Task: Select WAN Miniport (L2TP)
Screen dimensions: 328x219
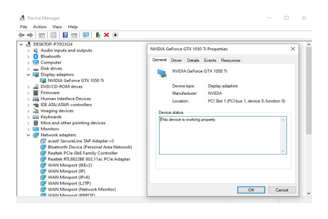Action: 69,183
